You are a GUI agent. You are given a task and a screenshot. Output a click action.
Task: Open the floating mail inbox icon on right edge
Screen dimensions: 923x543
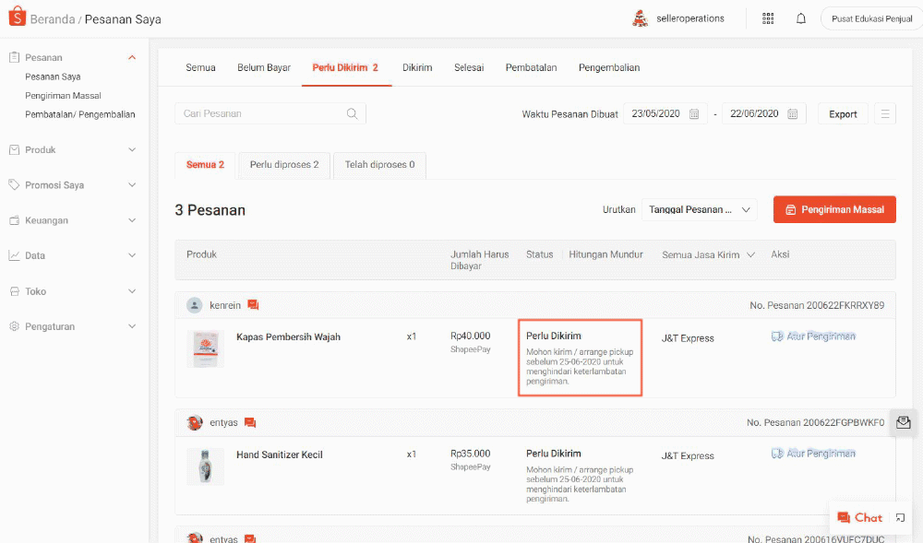(x=903, y=422)
